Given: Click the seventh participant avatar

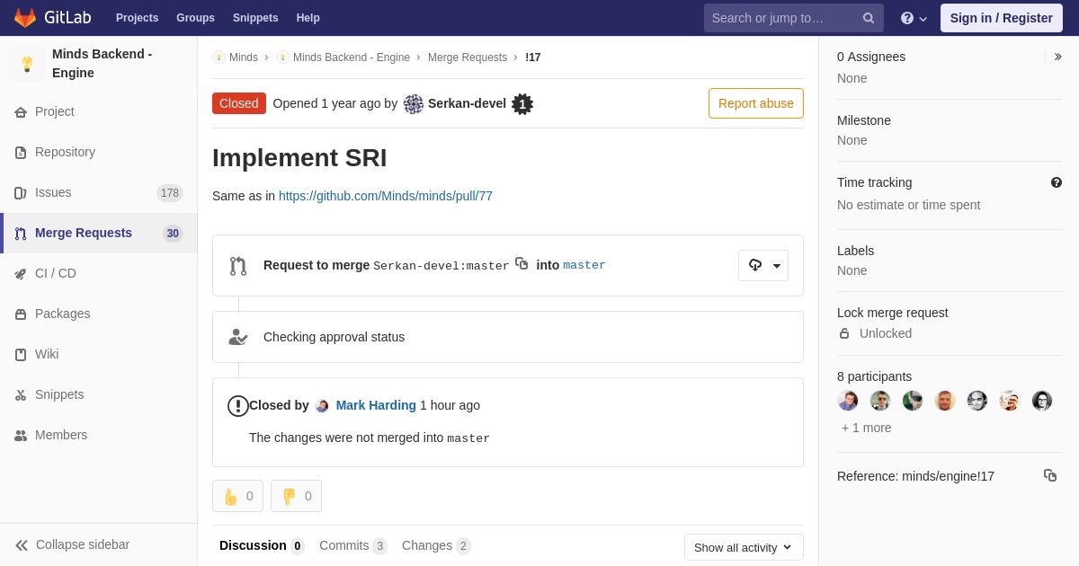Looking at the screenshot, I should [1042, 401].
